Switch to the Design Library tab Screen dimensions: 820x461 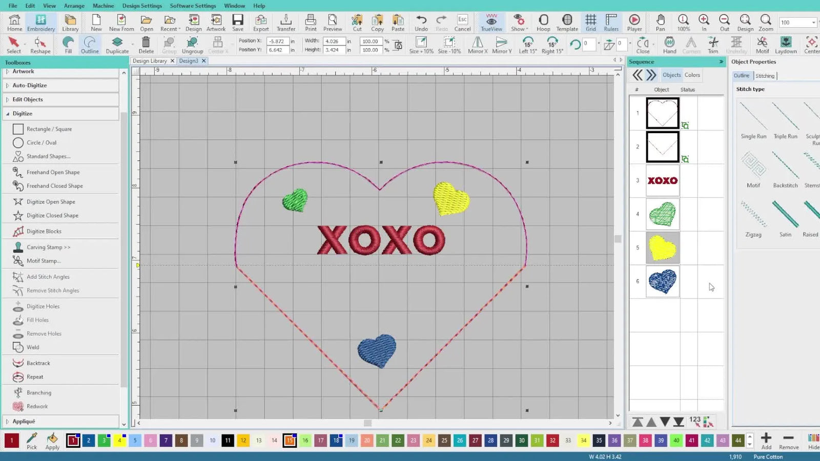[x=150, y=61]
